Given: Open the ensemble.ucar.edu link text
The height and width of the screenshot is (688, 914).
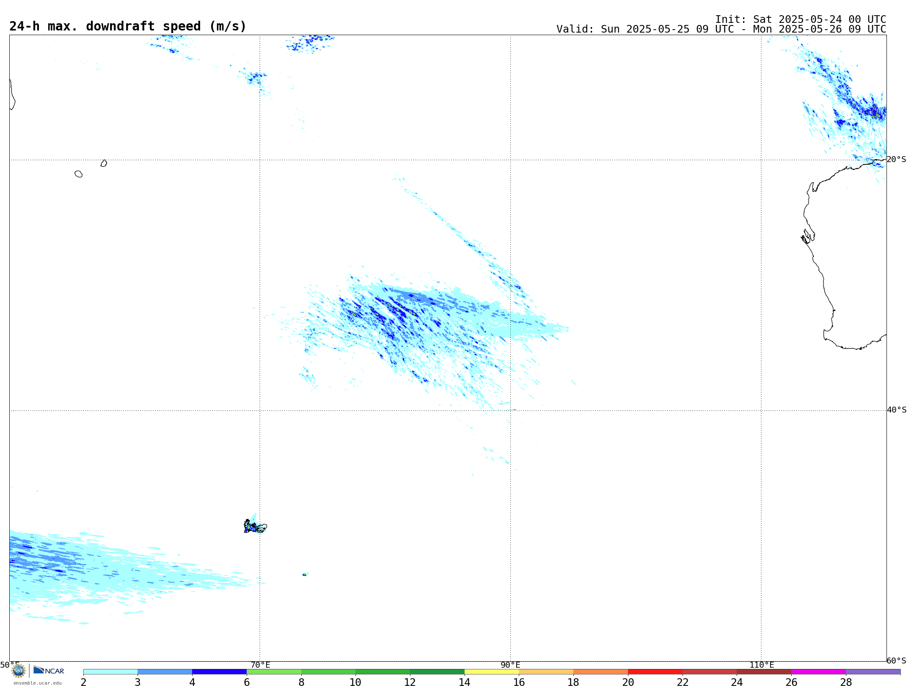Looking at the screenshot, I should pyautogui.click(x=38, y=683).
